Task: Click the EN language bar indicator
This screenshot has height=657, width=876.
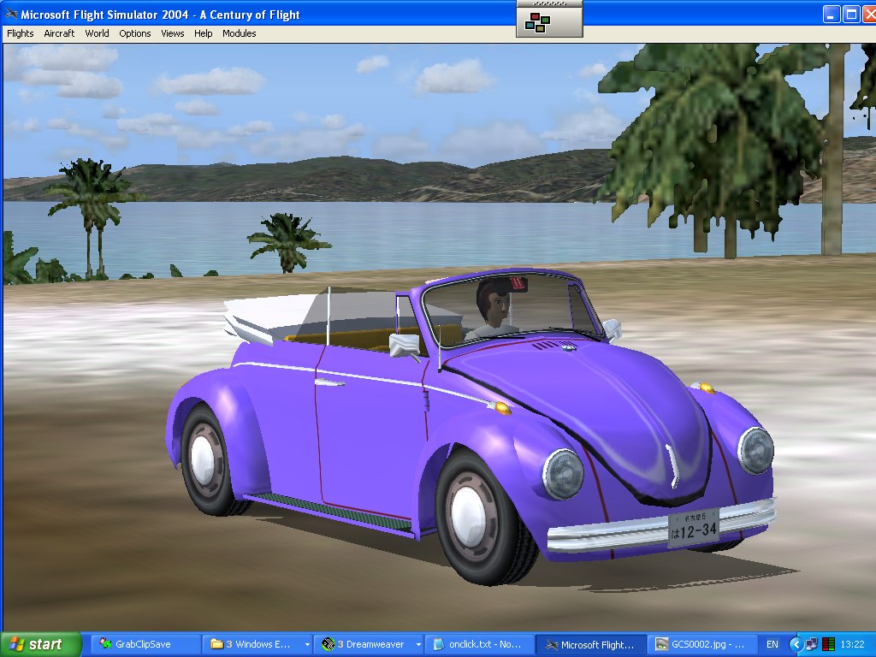Action: (x=772, y=645)
